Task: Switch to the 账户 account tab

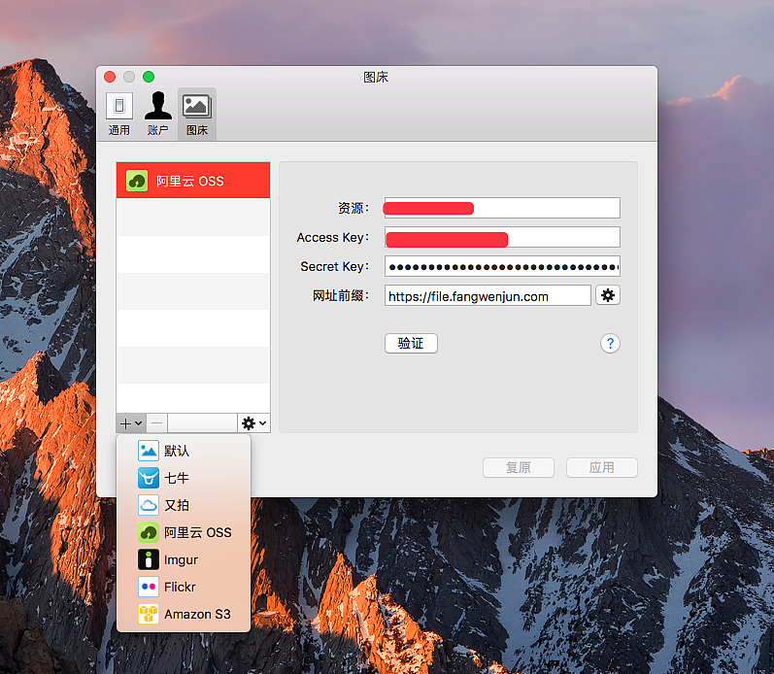Action: click(x=157, y=115)
